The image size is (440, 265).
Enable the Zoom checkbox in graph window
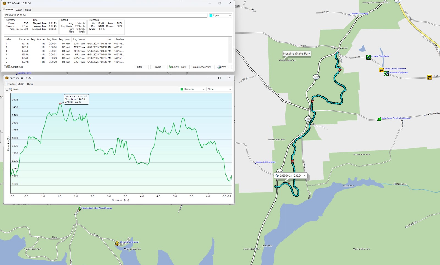coord(7,89)
